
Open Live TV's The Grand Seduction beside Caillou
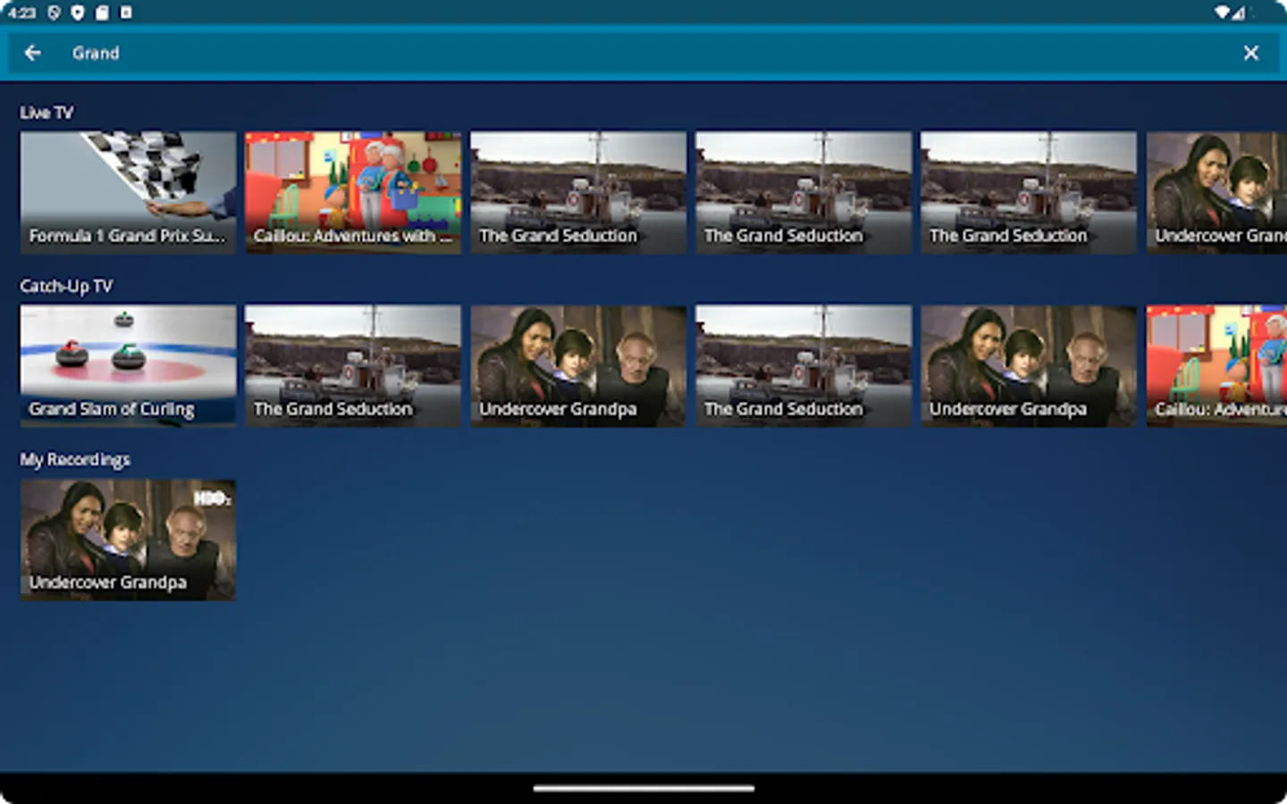coord(578,193)
